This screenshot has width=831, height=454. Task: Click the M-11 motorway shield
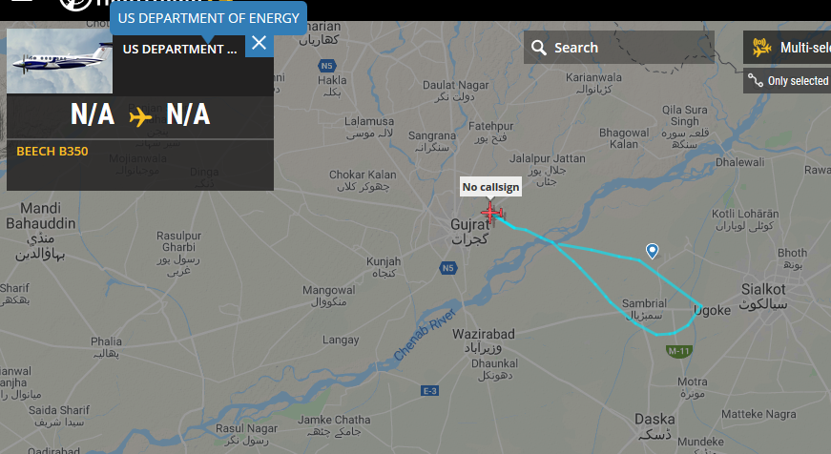tap(679, 351)
